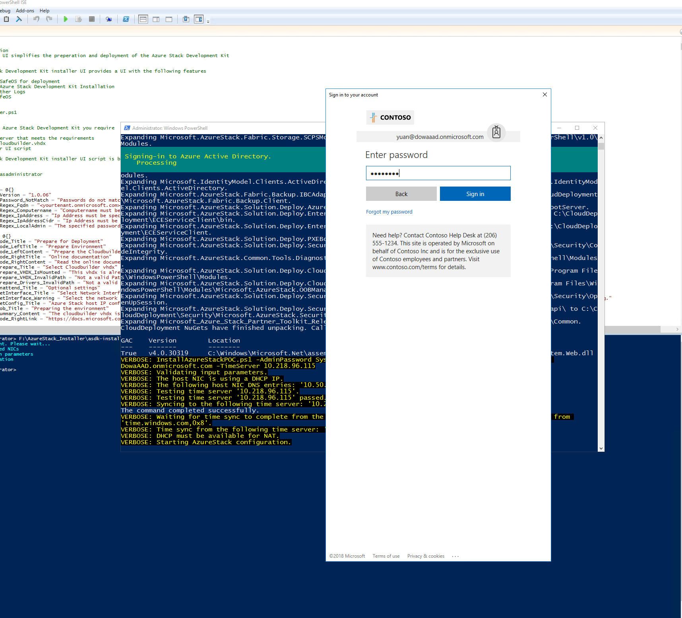Show script pane maximized layout icon
The height and width of the screenshot is (618, 682).
169,19
